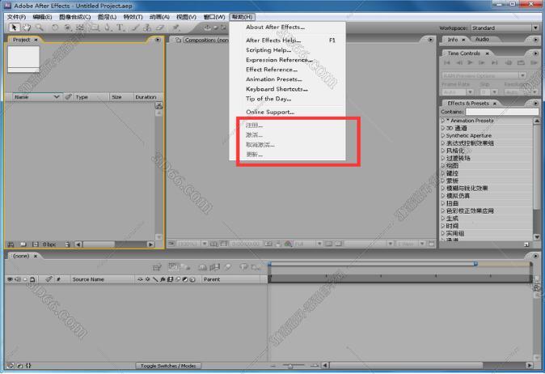Expand the Synthetic Aperture category
The height and width of the screenshot is (374, 545).
click(x=443, y=135)
